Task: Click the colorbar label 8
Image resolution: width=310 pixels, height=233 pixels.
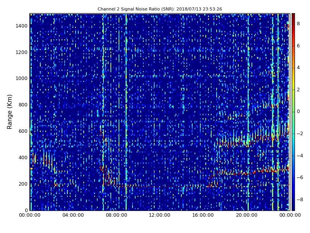Action: pyautogui.click(x=298, y=24)
